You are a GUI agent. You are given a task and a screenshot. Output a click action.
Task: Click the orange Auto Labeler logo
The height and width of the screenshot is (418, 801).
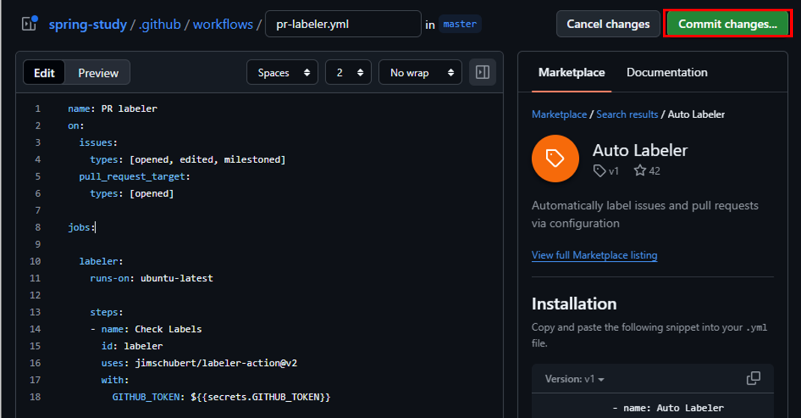[x=555, y=158]
